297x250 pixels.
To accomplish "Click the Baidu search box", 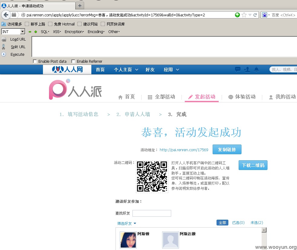I will click(x=284, y=15).
